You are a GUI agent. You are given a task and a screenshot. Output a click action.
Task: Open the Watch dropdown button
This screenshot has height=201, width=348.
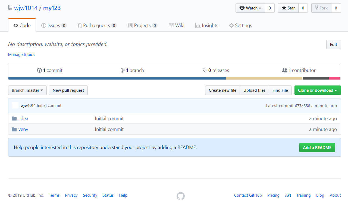click(x=250, y=8)
